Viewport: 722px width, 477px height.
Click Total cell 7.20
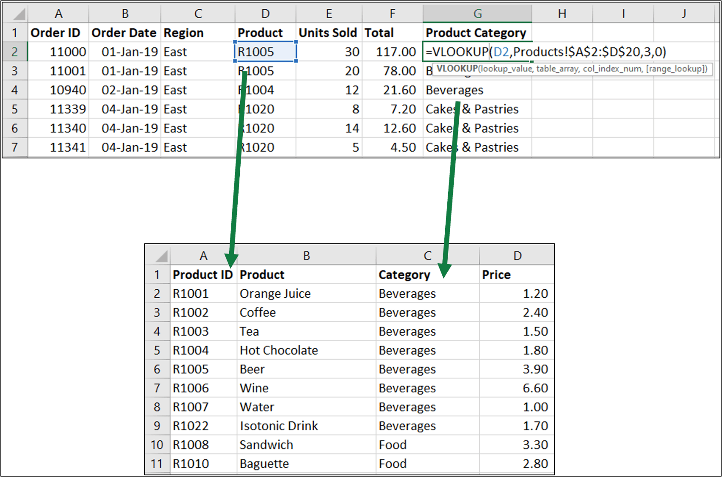pyautogui.click(x=392, y=109)
